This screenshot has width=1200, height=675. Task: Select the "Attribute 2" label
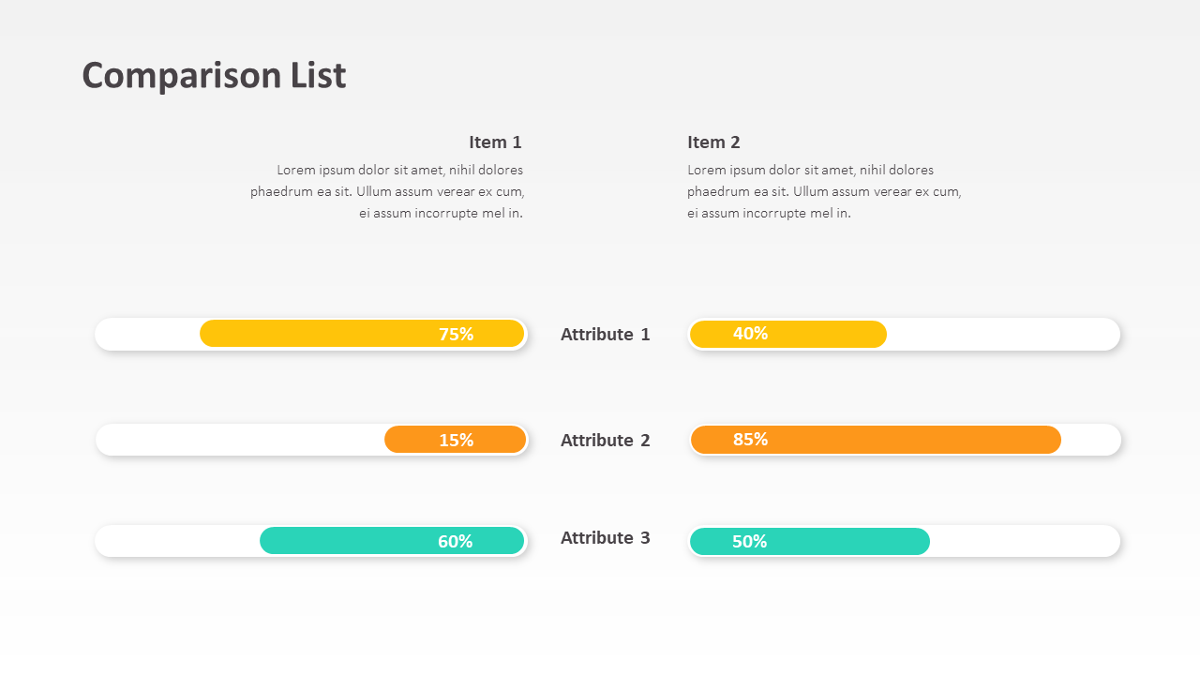605,441
